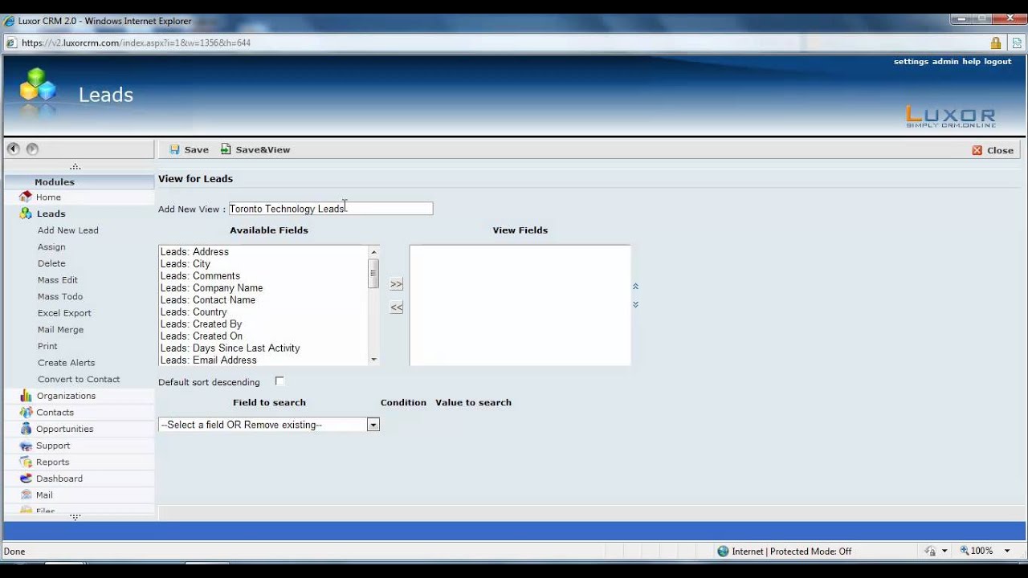Click the Save&View toolbar button

point(255,149)
